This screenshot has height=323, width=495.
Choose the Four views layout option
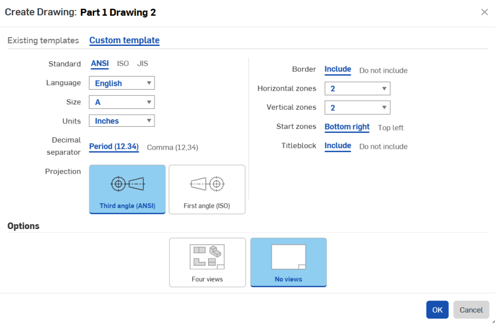tap(207, 262)
